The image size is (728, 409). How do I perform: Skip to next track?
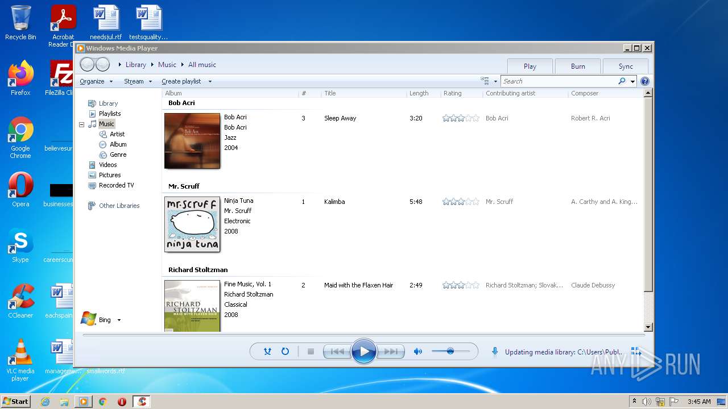pos(391,352)
